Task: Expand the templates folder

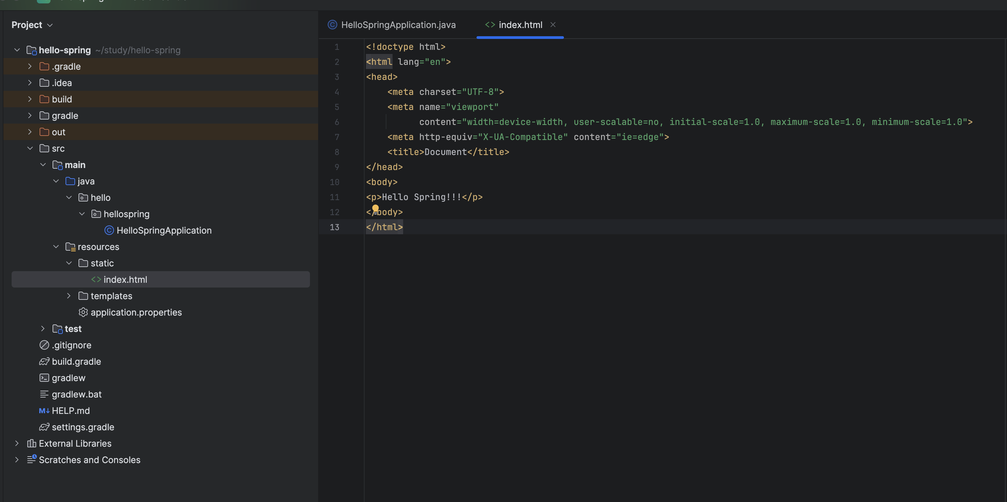Action: click(x=69, y=296)
